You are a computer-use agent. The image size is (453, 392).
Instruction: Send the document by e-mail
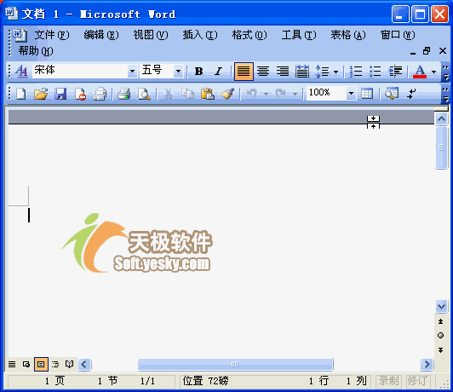(100, 94)
